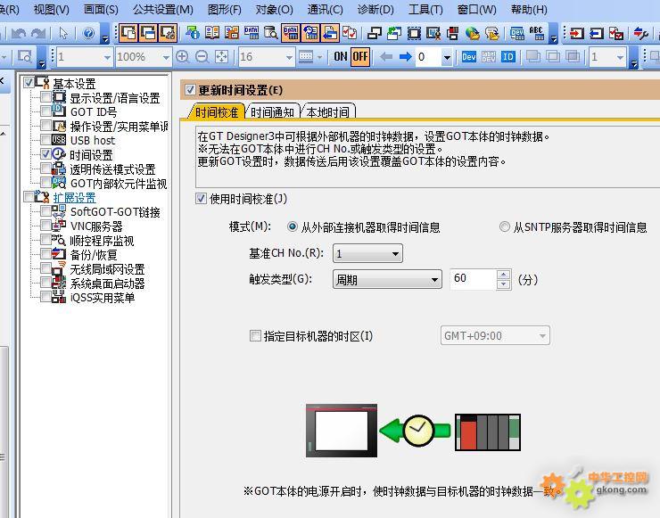Click the fit-to-screen arrows icon
The image size is (660, 518).
tap(221, 56)
